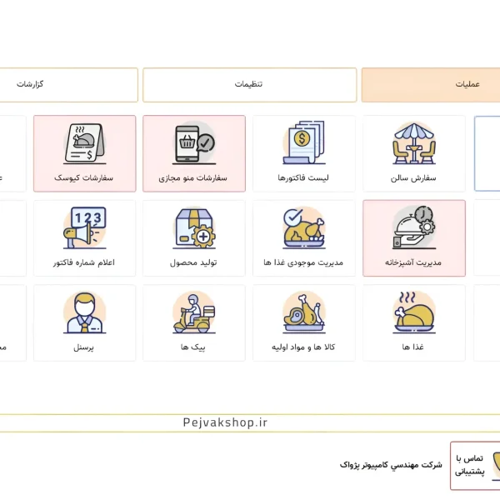500x500 pixels.
Task: Open مدیریت آشپزخانه kitchen management tile
Action: pyautogui.click(x=414, y=238)
